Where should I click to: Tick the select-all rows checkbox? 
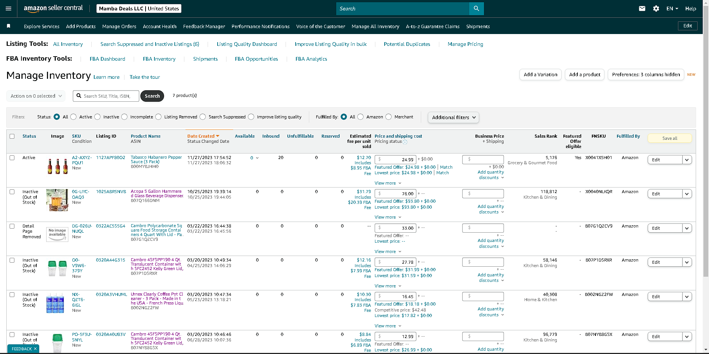coord(12,136)
